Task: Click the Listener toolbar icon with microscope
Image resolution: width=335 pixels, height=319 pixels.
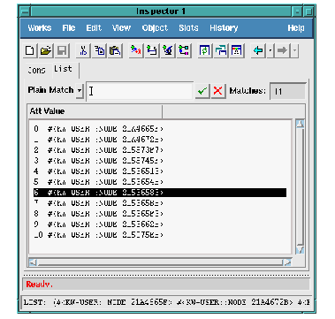Action: point(168,50)
